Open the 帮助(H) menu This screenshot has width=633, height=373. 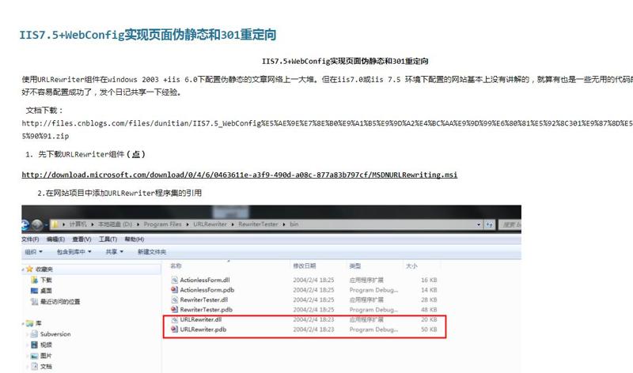(x=134, y=239)
